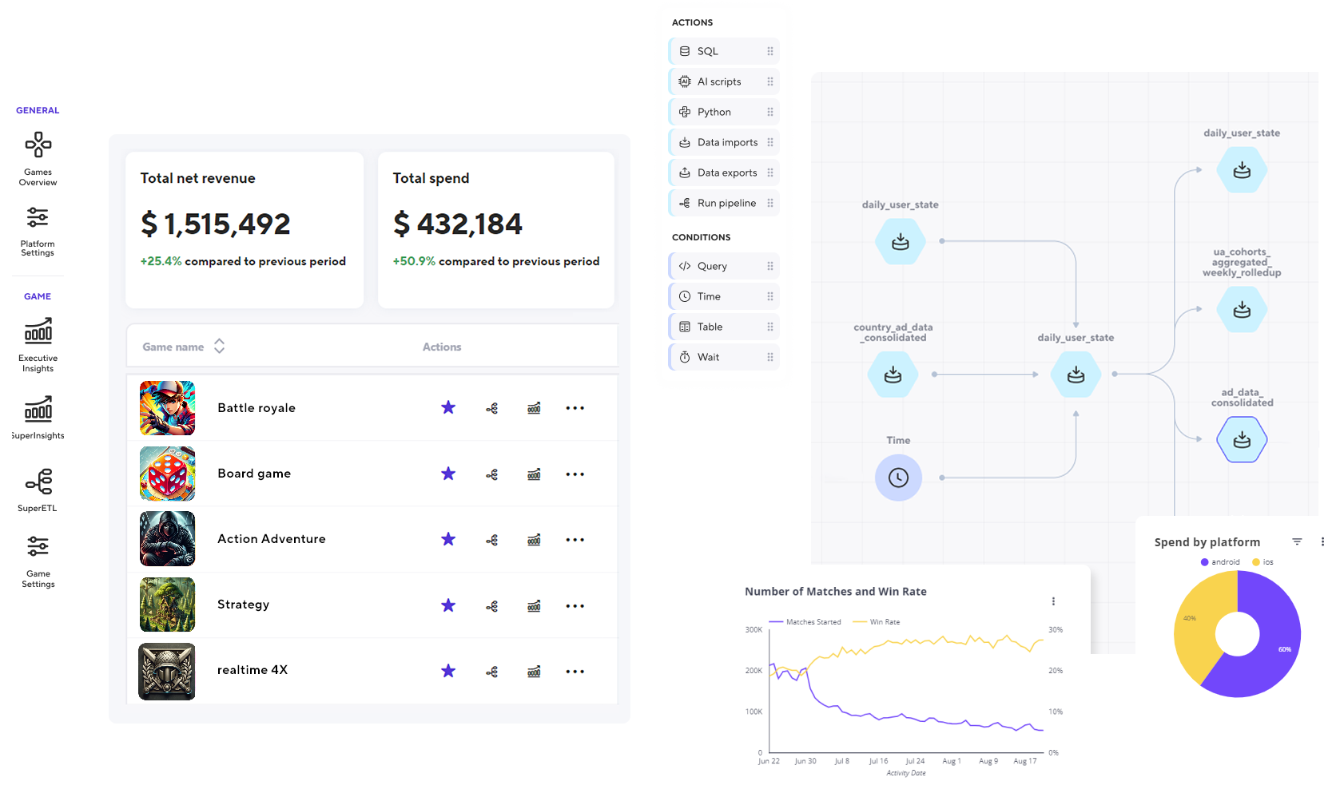Image resolution: width=1344 pixels, height=793 pixels.
Task: Select the ua_cohorts_aggregated_weekly_rolledup node
Action: coord(1242,309)
